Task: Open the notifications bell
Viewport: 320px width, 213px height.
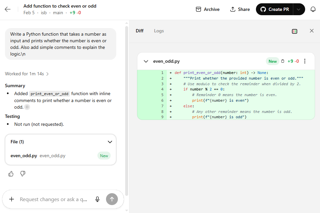Action: click(313, 9)
